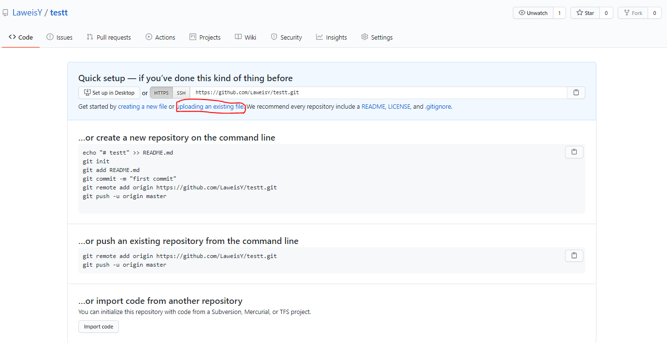Image resolution: width=667 pixels, height=343 pixels.
Task: Click the Pull requests tab icon
Action: pyautogui.click(x=90, y=37)
